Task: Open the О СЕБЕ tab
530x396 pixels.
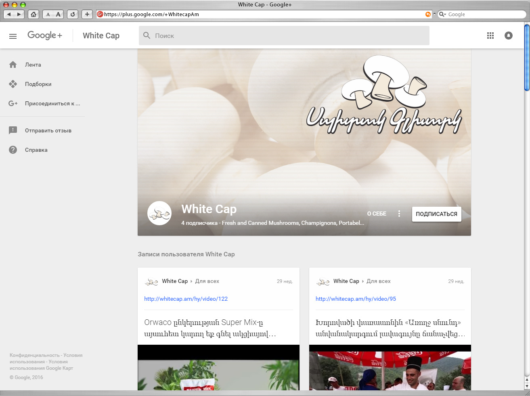Action: pos(377,214)
